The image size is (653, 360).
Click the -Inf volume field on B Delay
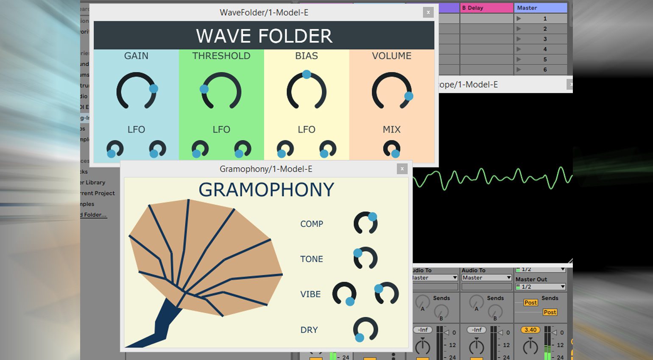pos(477,330)
